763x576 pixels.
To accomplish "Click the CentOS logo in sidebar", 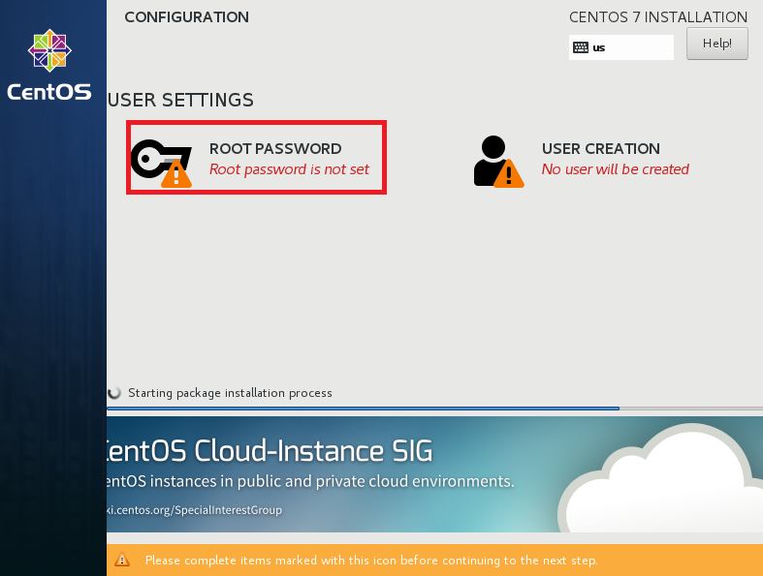I will tap(49, 50).
